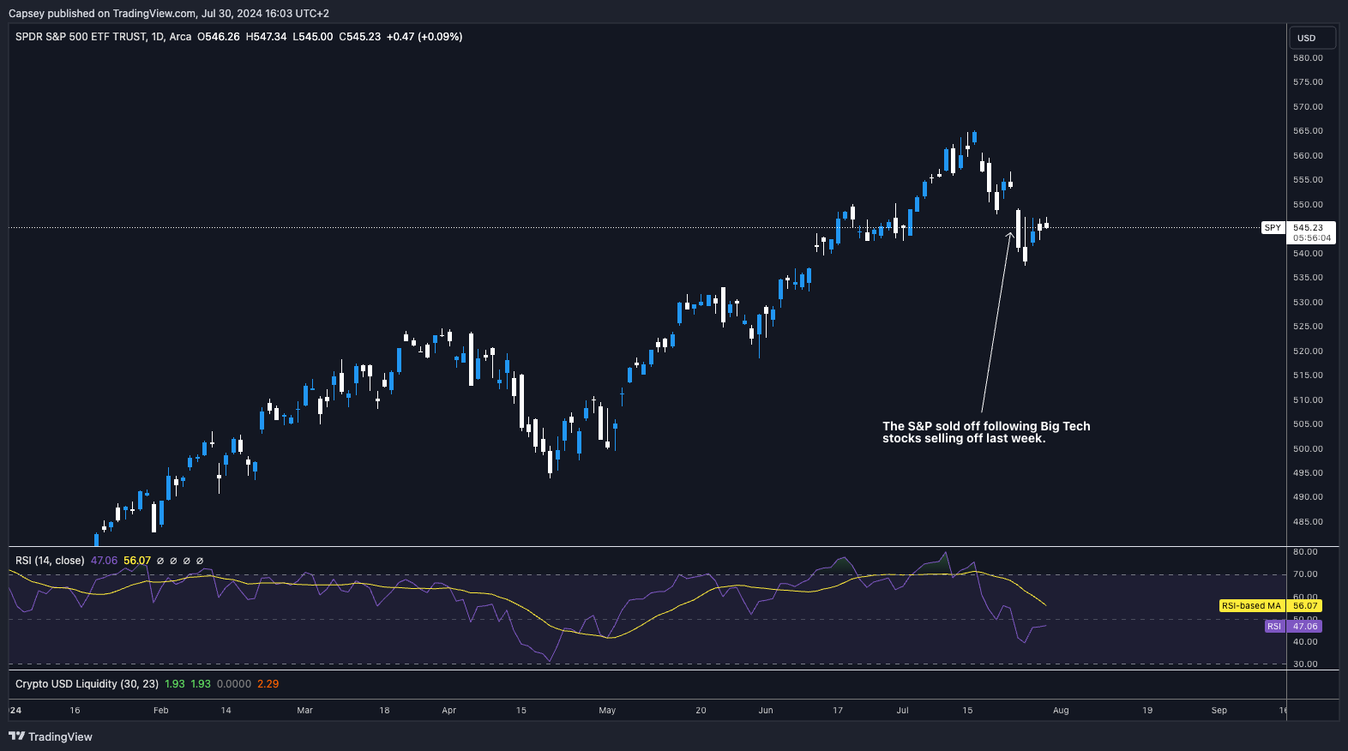Select the RSI (14, close) legend title

coord(50,561)
